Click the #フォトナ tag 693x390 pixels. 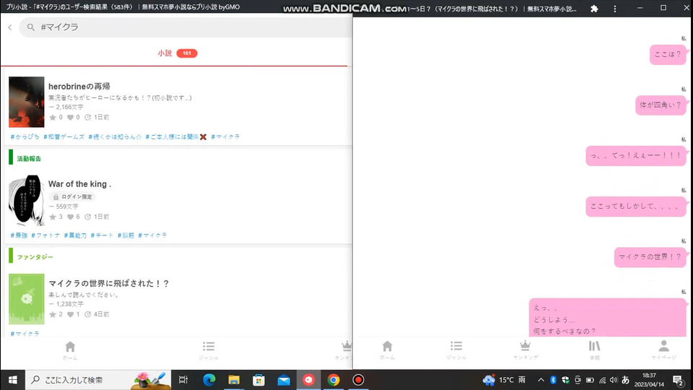coord(45,235)
